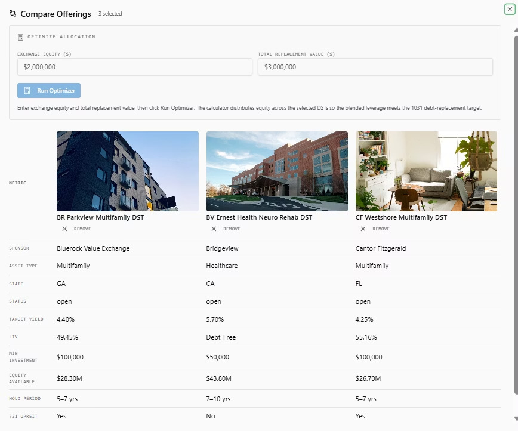The image size is (518, 431).
Task: Open the CF Westshore living room photo
Action: [x=426, y=171]
